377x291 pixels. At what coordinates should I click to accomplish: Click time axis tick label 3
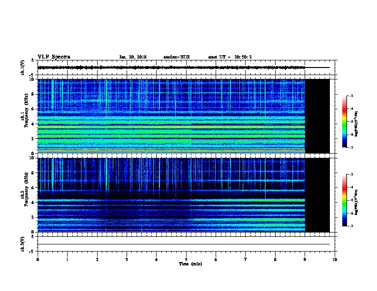pos(127,259)
